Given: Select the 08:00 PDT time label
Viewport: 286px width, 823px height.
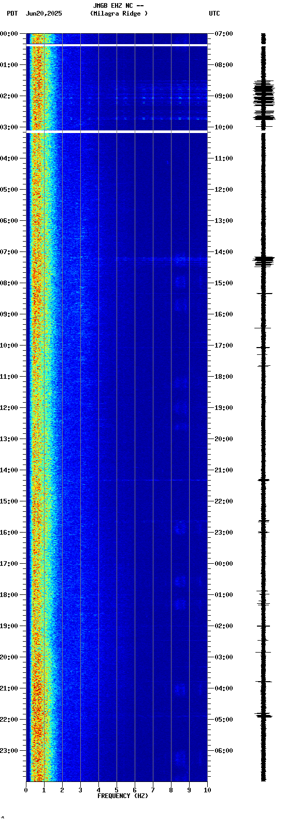Looking at the screenshot, I should pyautogui.click(x=9, y=283).
